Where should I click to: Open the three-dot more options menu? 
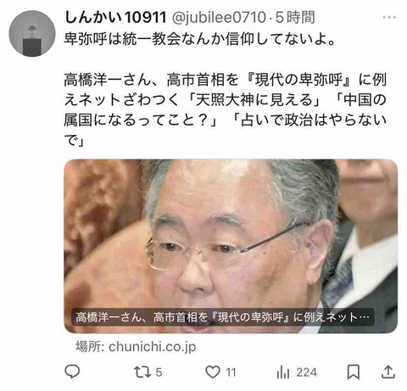tap(389, 18)
